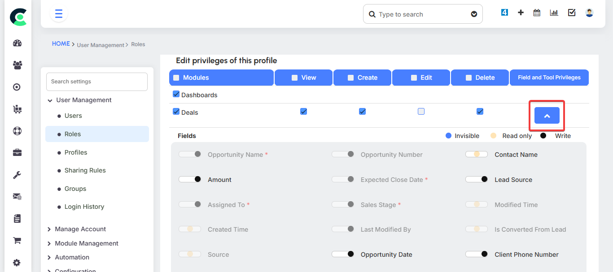Toggle the Lead Source permission slider

point(477,179)
